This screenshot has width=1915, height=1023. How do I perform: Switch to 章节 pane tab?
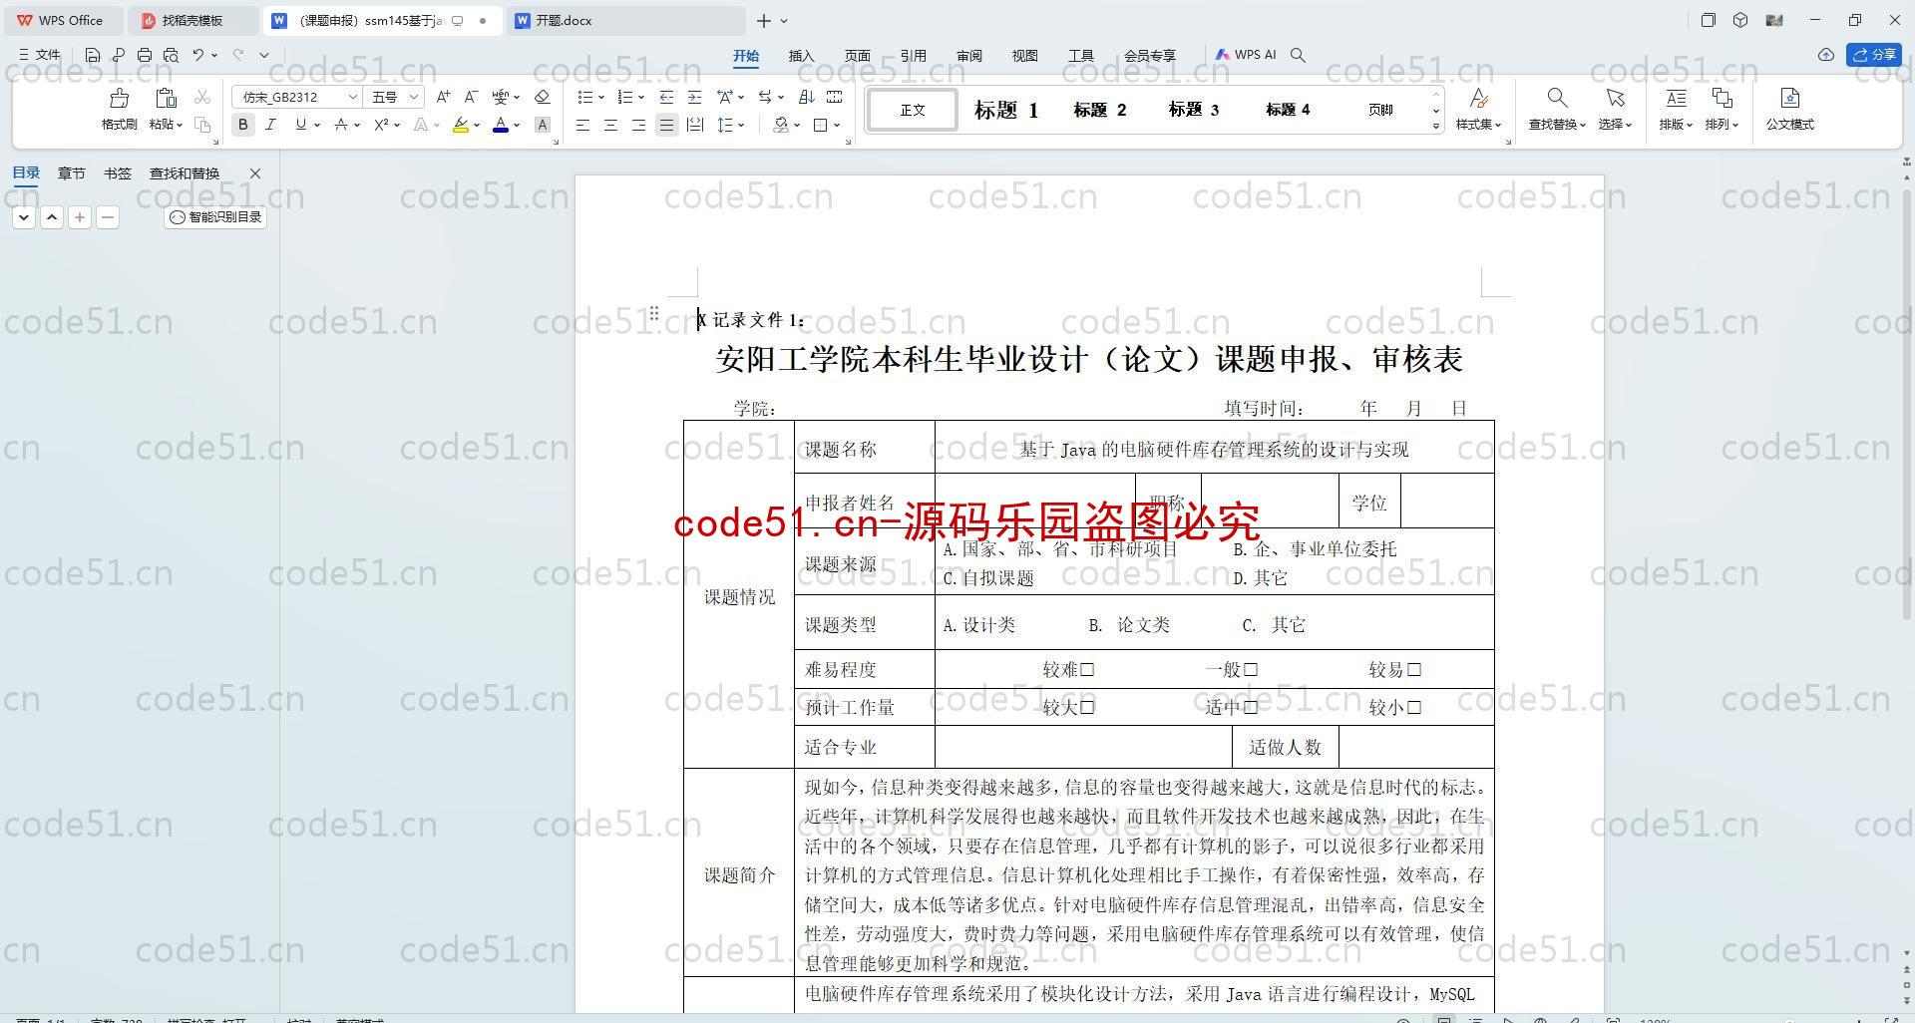pos(71,173)
